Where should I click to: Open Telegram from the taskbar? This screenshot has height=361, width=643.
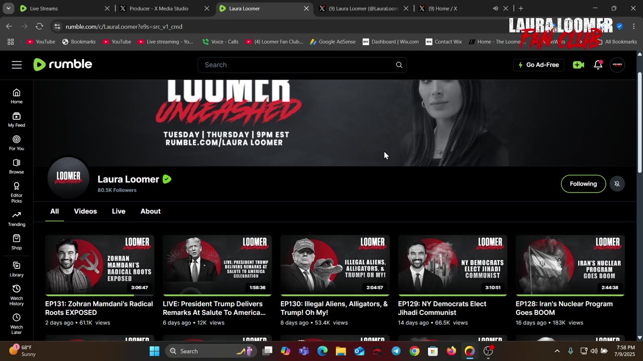pyautogui.click(x=396, y=351)
